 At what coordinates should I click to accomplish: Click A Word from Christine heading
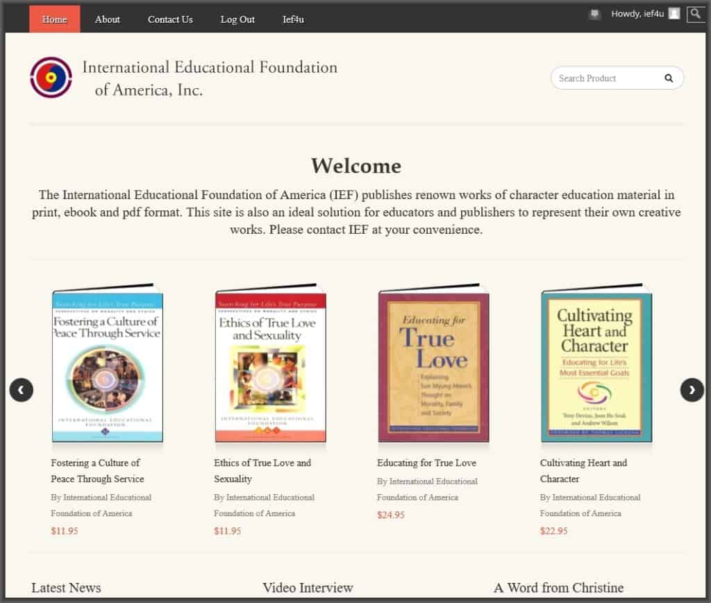(559, 588)
